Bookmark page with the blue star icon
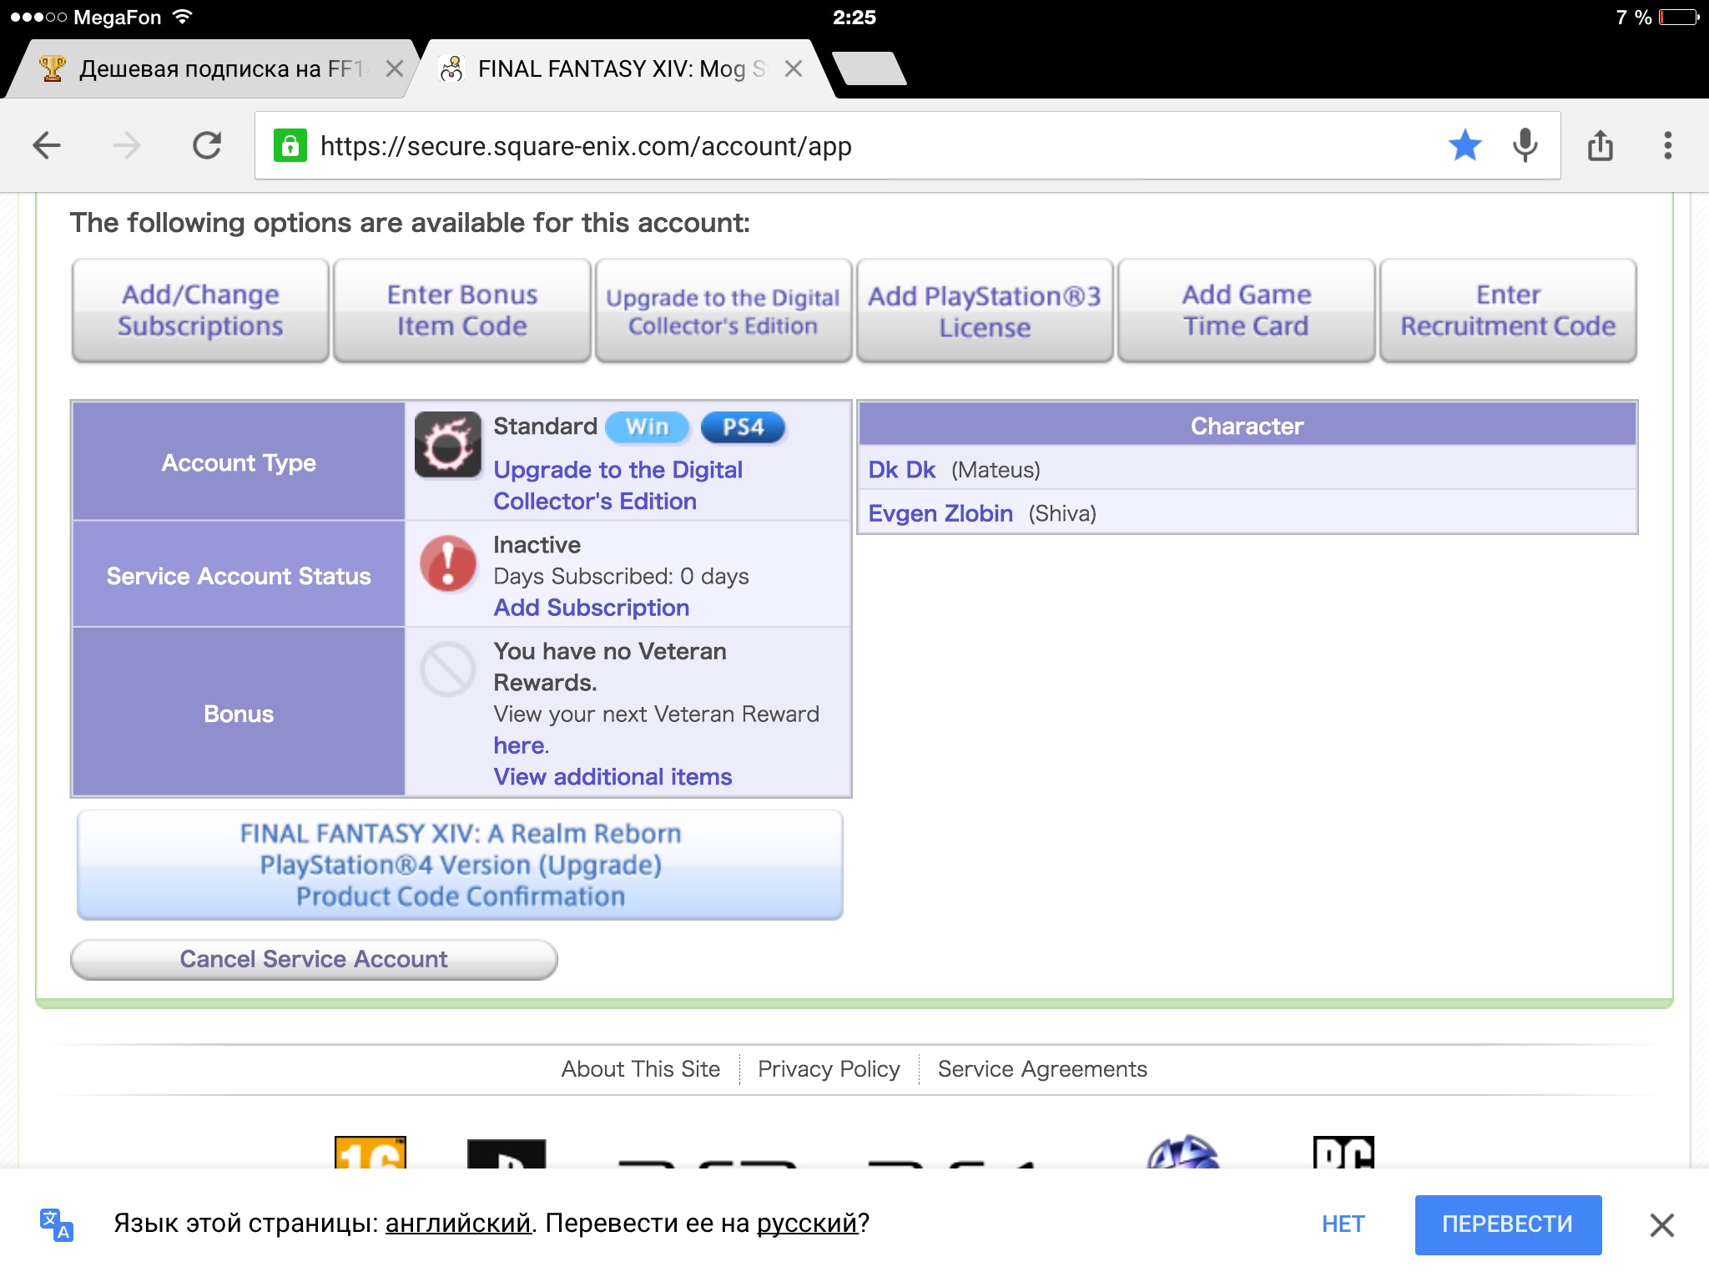Viewport: 1709px width, 1282px height. pos(1464,145)
